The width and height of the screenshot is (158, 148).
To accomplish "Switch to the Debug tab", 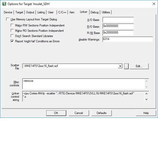I will point(95,12).
